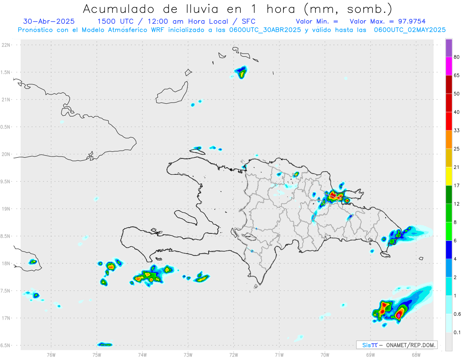
Task: Click the latitude label "6.5N"
Action: click(6, 346)
